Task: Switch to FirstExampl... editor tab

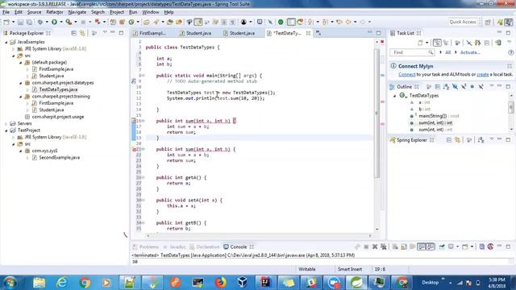Action: 152,33
